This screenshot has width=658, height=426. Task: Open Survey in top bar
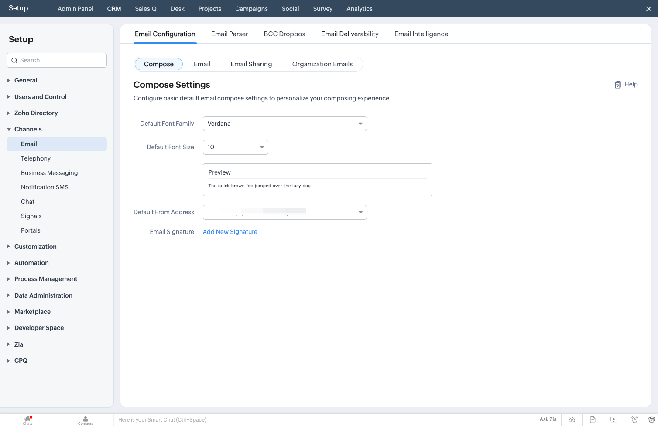pos(323,9)
